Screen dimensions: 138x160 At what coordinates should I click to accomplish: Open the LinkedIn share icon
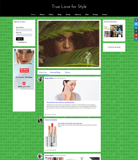click(x=136, y=28)
